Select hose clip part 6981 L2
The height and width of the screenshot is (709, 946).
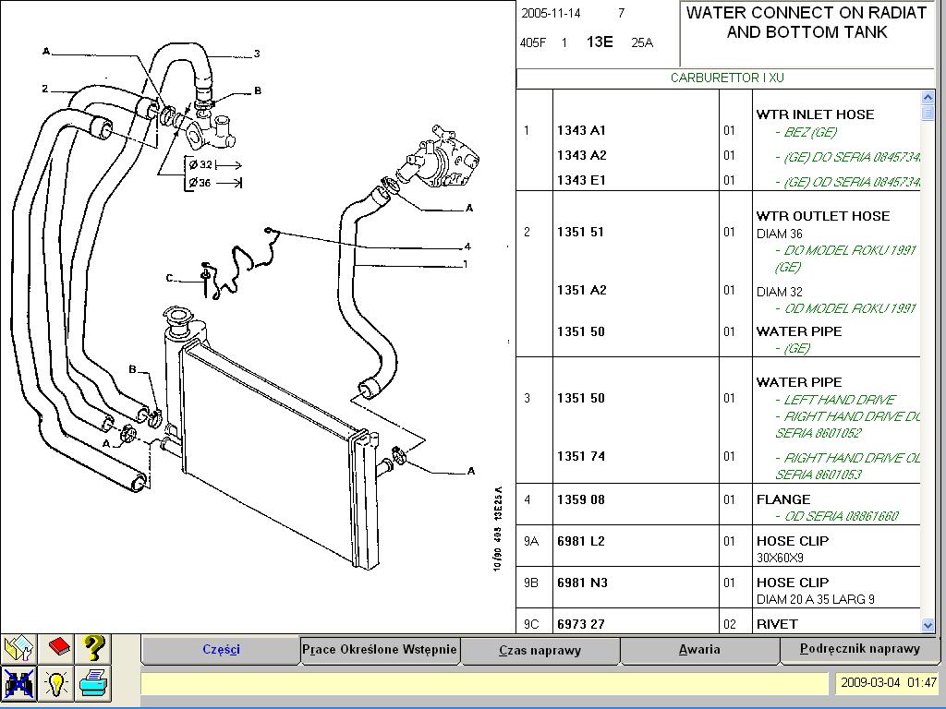(x=581, y=541)
